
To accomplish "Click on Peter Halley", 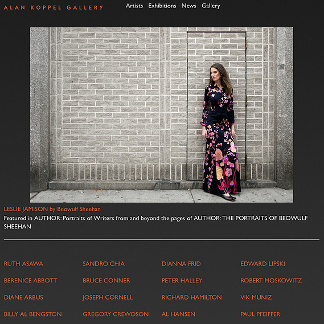I will pos(182,280).
